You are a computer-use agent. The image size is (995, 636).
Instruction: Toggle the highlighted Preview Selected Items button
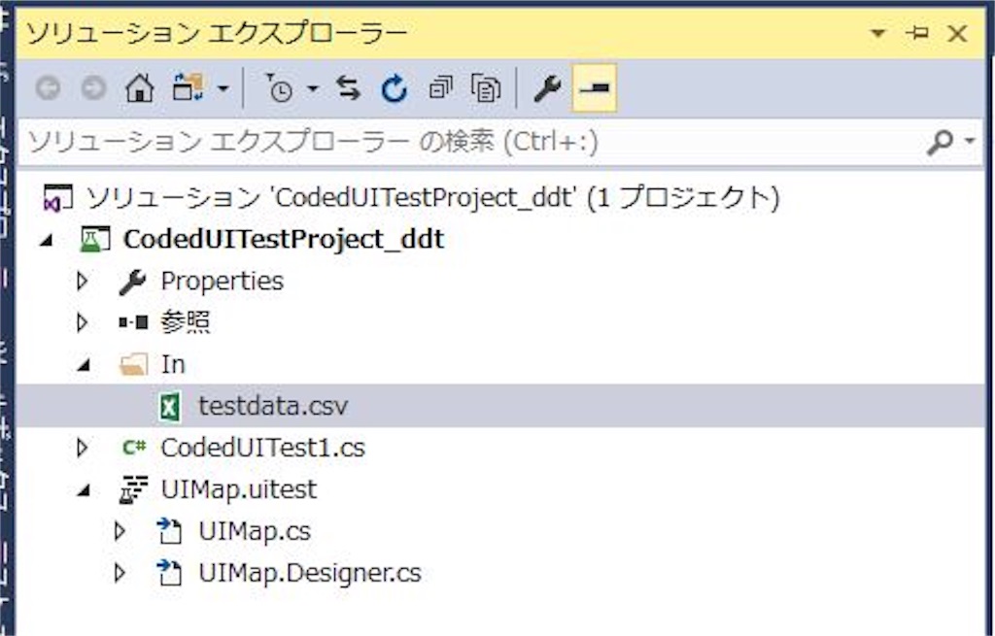[x=595, y=88]
